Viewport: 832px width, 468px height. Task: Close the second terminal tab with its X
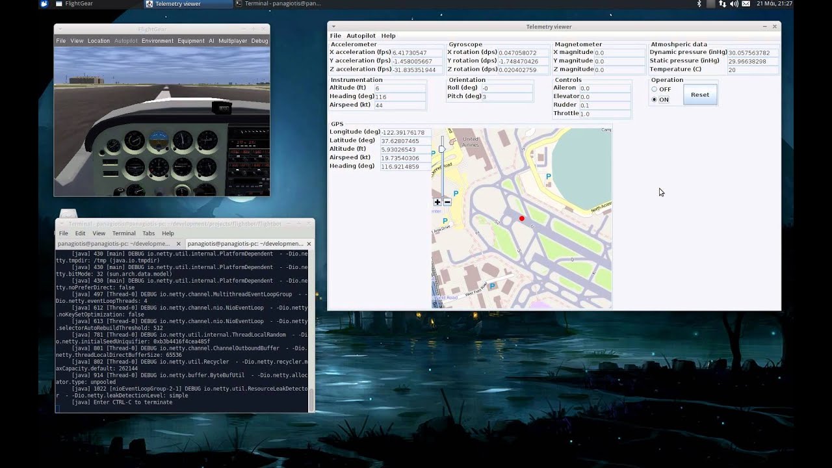tap(309, 244)
